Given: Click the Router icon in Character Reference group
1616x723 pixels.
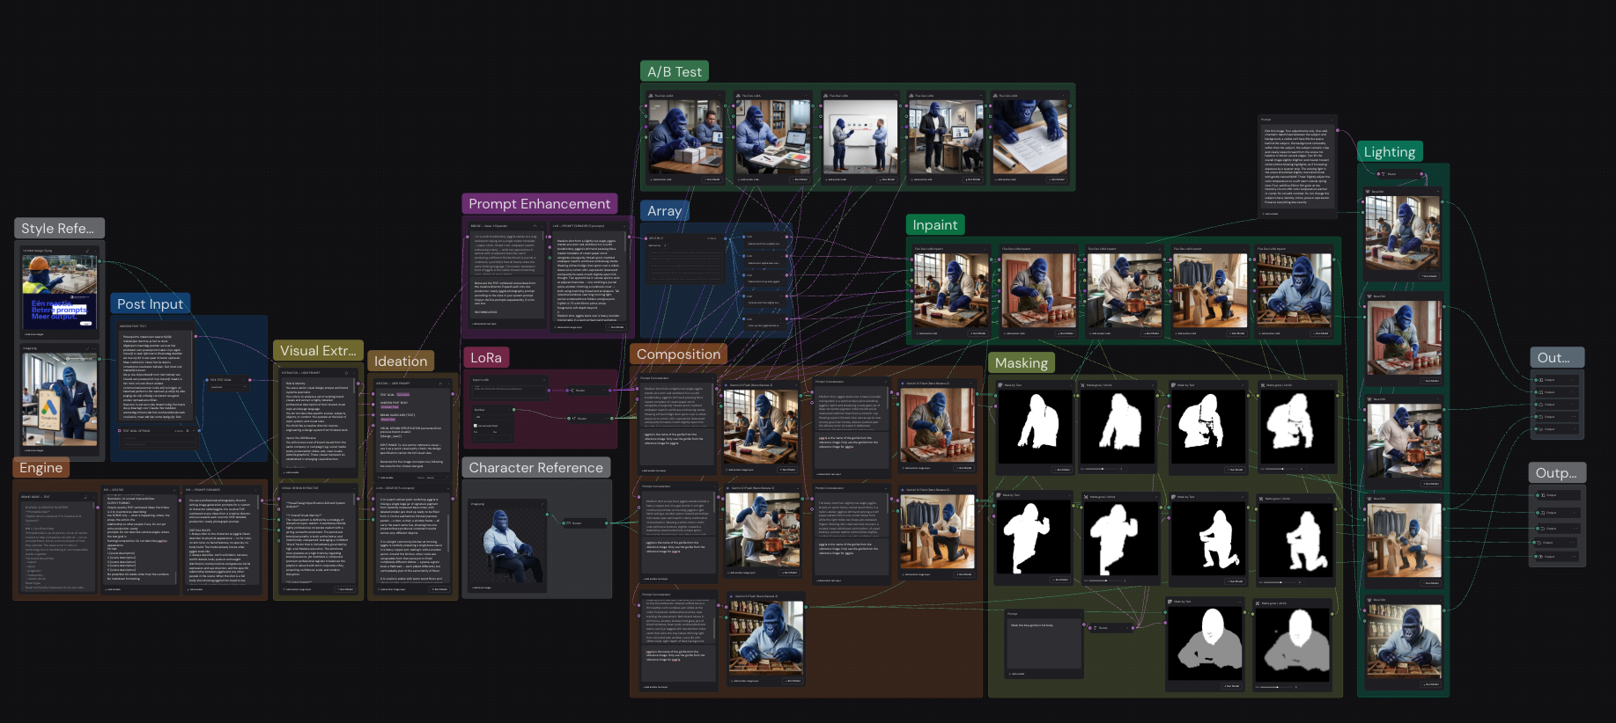Looking at the screenshot, I should click(x=569, y=522).
